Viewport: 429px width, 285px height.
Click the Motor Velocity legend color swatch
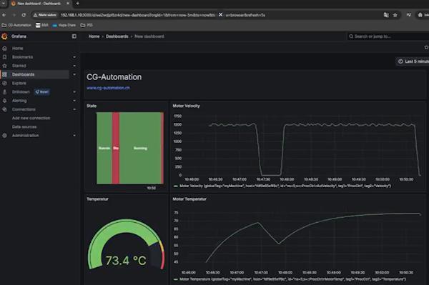coord(176,186)
